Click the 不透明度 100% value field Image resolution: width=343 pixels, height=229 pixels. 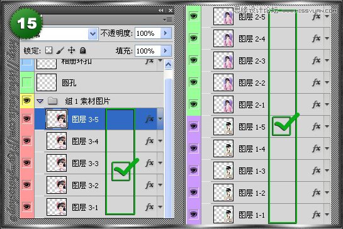148,33
